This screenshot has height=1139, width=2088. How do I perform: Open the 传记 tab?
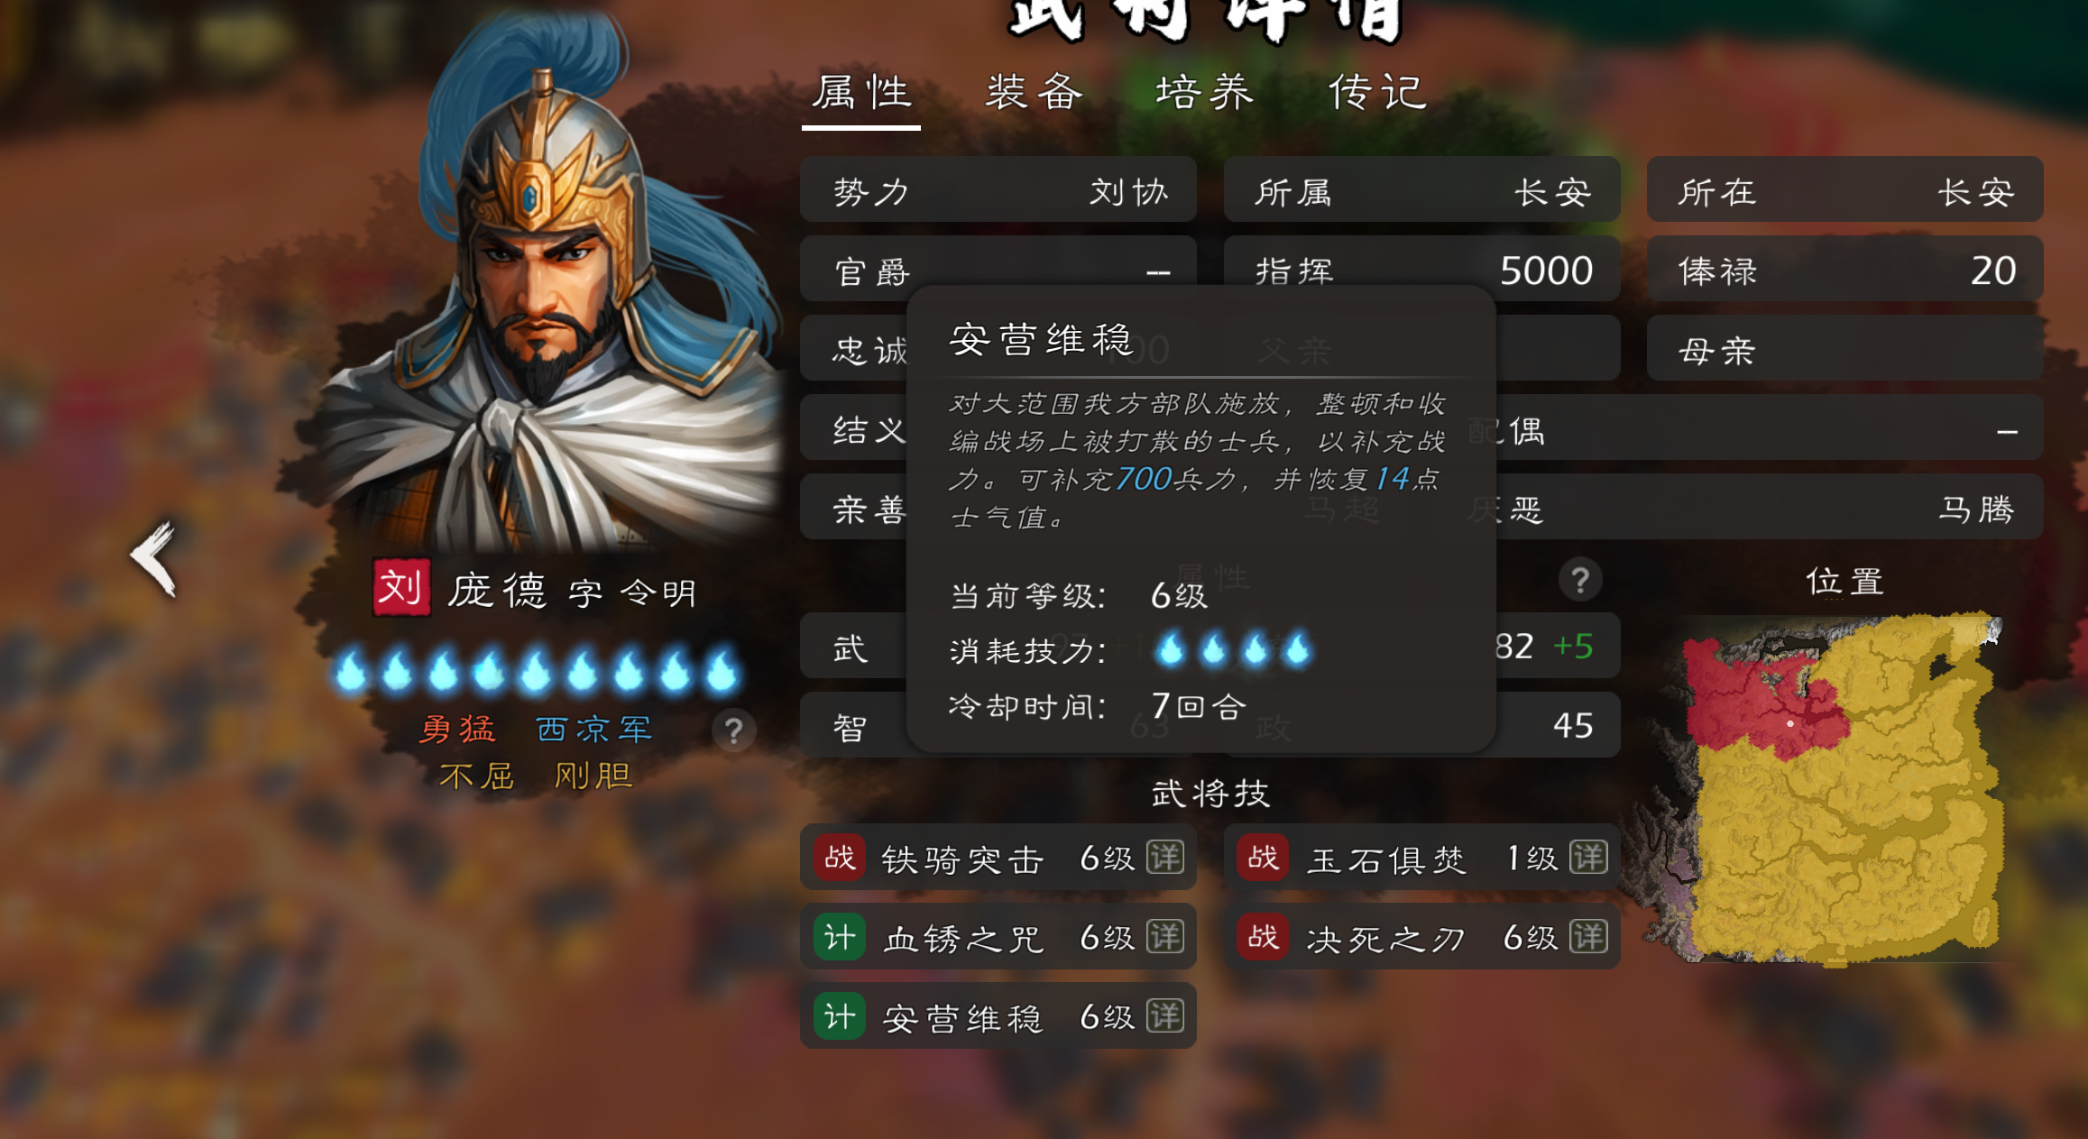click(x=1377, y=92)
